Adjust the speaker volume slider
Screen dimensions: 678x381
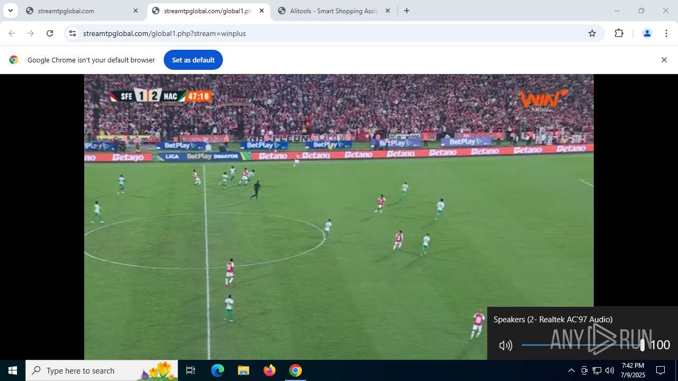[583, 345]
